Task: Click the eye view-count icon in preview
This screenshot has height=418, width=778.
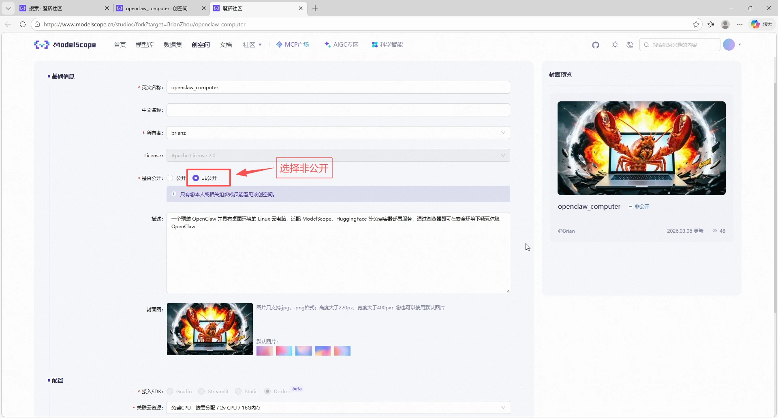Action: pos(715,231)
